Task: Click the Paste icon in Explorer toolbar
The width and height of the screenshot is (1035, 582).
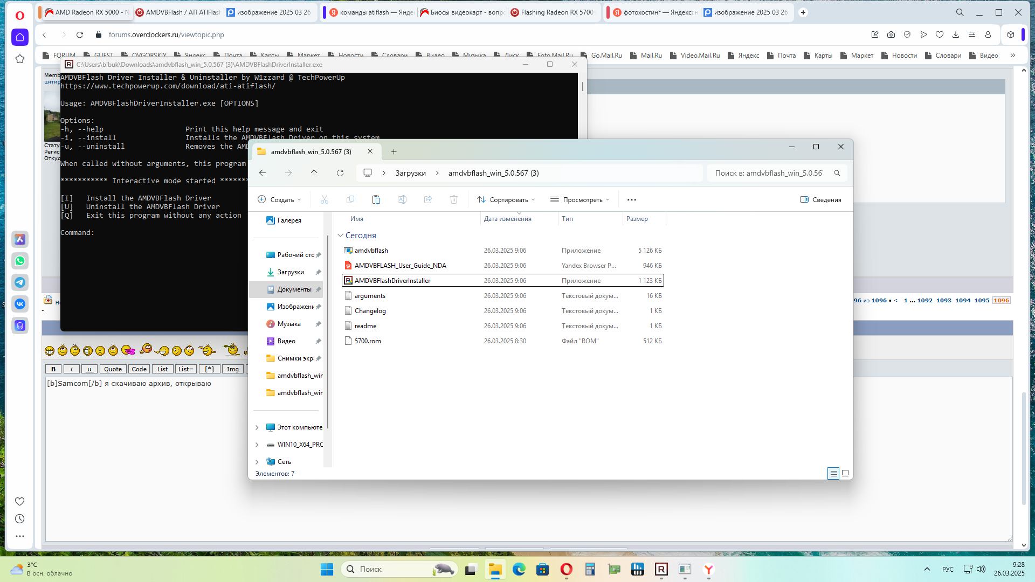Action: tap(376, 199)
